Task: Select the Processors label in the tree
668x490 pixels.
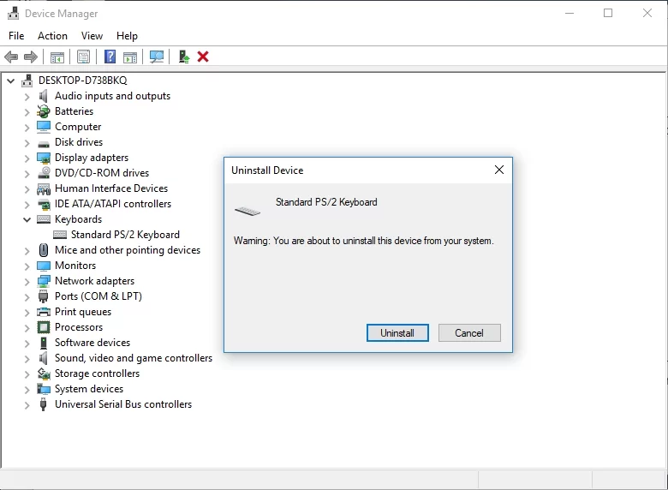Action: click(x=79, y=327)
